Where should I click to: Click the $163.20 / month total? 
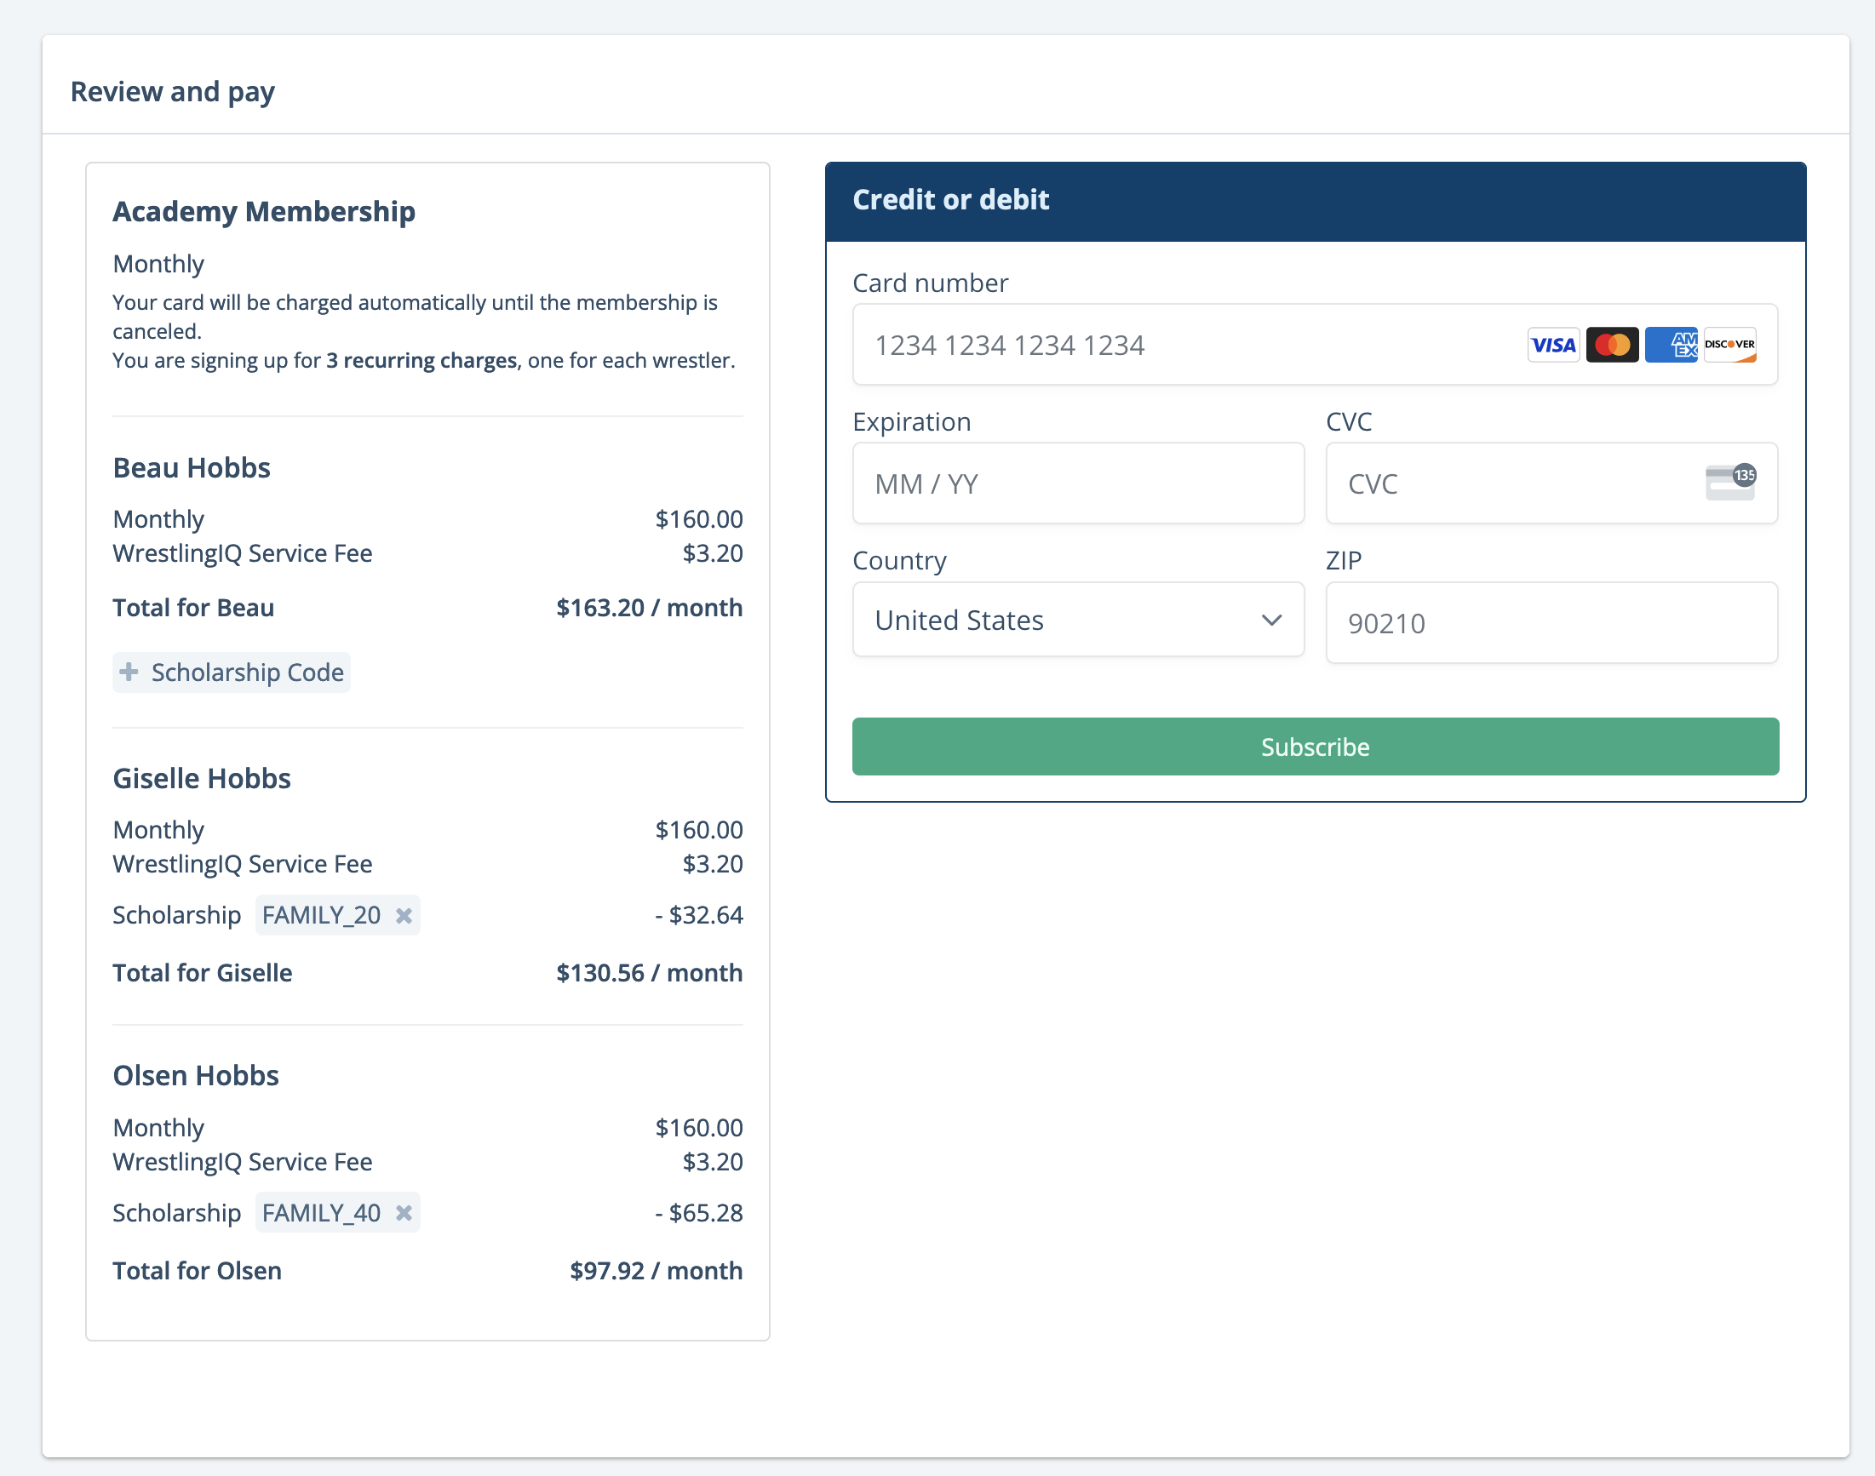[x=649, y=608]
